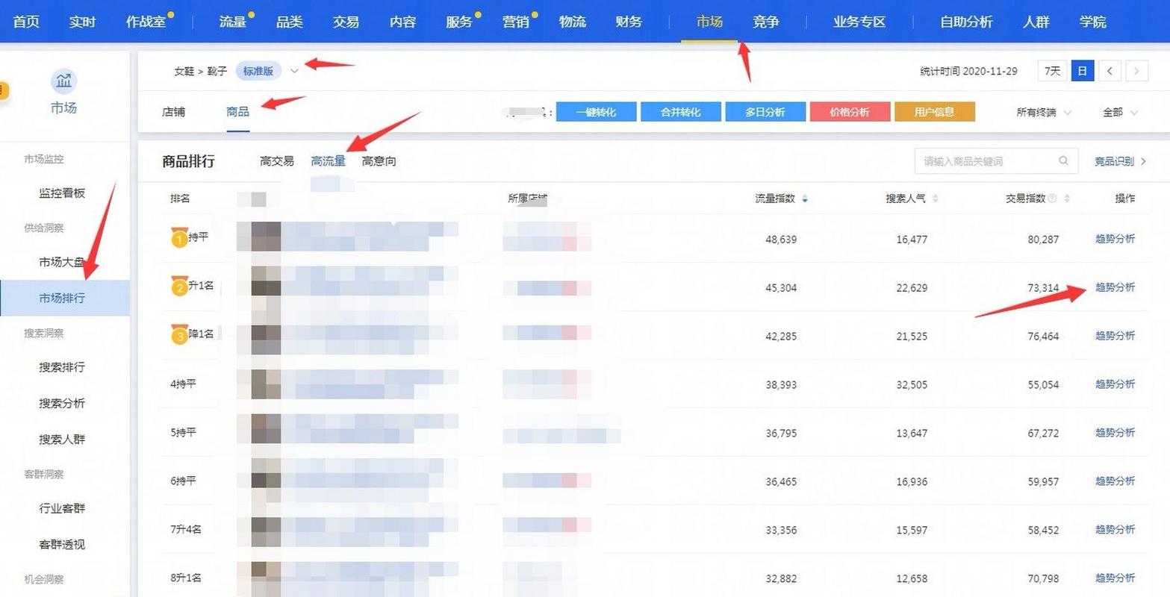Open 趋势分析 for the 6持平 row

click(x=1115, y=481)
